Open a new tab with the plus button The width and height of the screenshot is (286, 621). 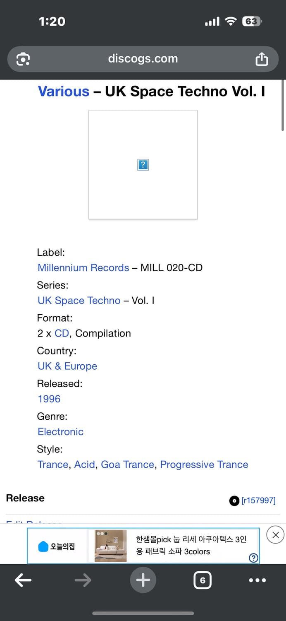(x=143, y=580)
